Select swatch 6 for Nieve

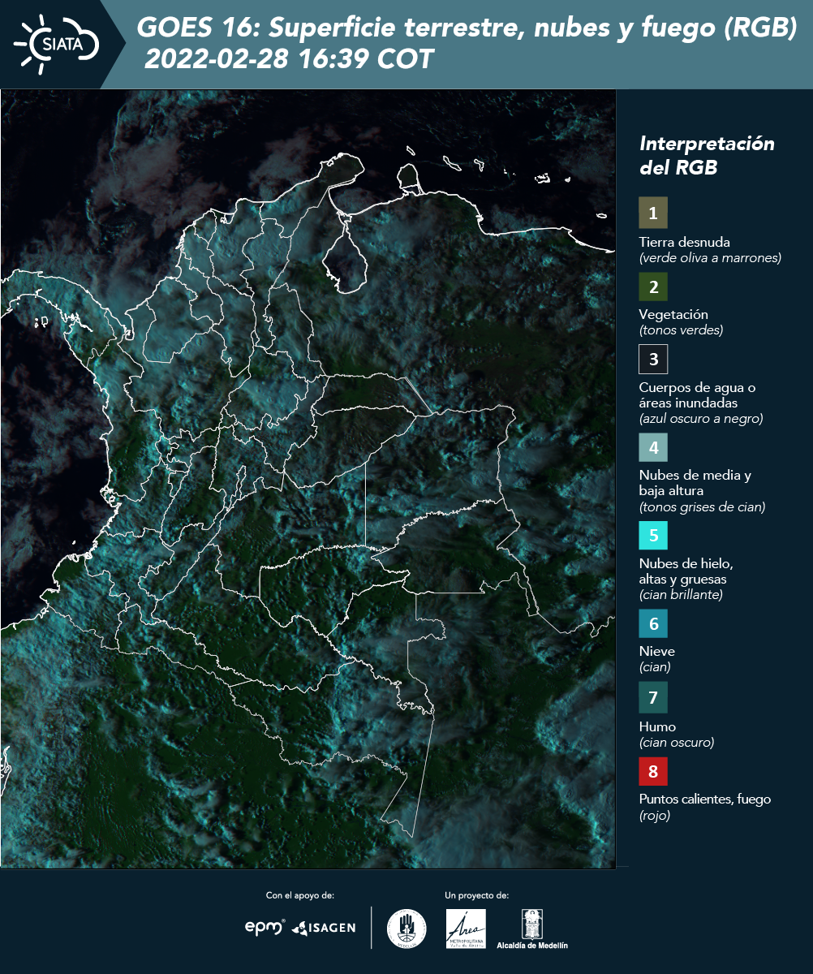point(653,624)
